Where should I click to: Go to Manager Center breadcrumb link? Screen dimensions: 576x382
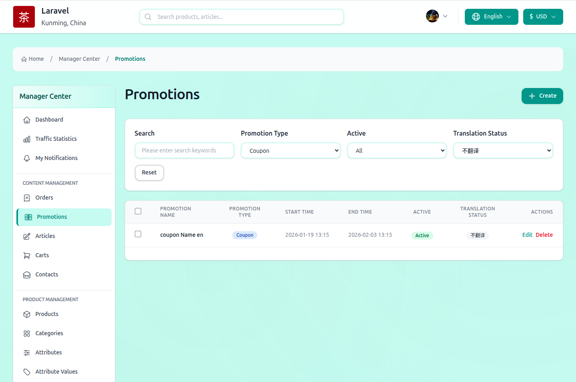click(79, 59)
